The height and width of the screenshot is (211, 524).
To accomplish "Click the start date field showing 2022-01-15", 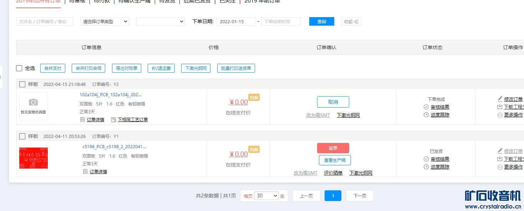I will click(236, 21).
